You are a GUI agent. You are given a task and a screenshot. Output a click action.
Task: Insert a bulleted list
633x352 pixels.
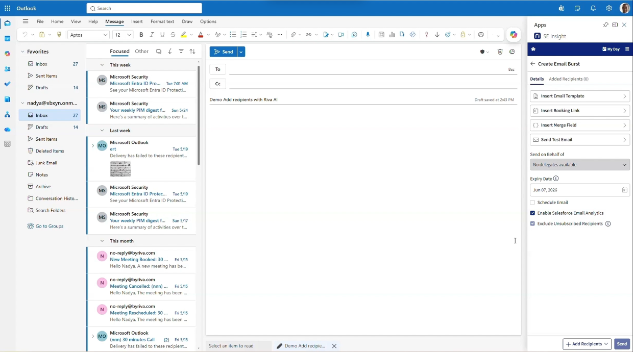[x=233, y=35]
